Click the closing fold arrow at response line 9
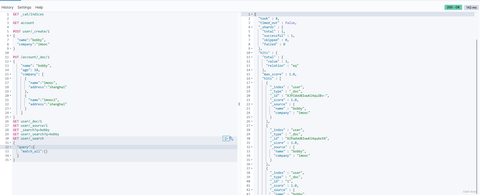This screenshot has height=195, width=480. (x=252, y=49)
